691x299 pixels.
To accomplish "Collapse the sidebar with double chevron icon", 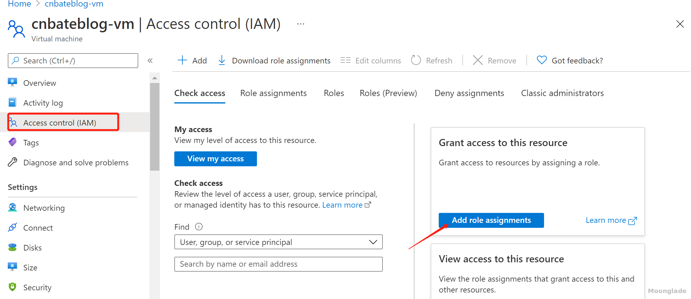I will coord(150,61).
